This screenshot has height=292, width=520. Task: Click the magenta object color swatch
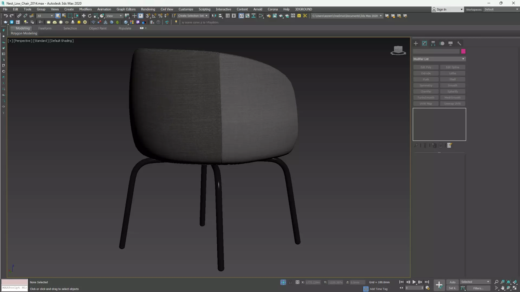[x=463, y=51]
